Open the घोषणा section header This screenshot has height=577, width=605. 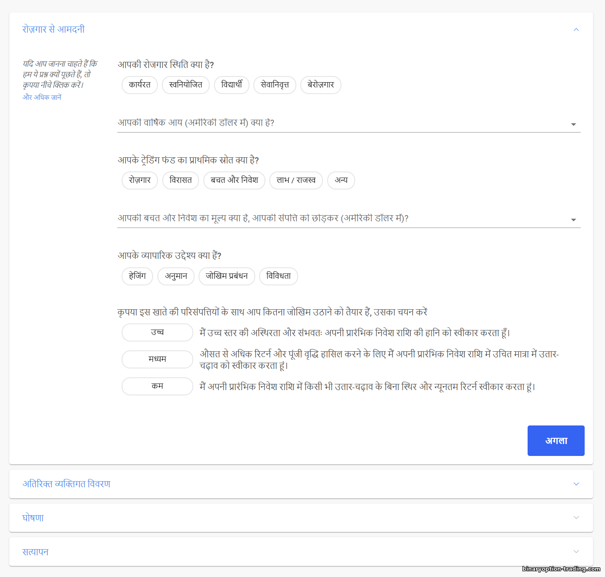pos(33,518)
